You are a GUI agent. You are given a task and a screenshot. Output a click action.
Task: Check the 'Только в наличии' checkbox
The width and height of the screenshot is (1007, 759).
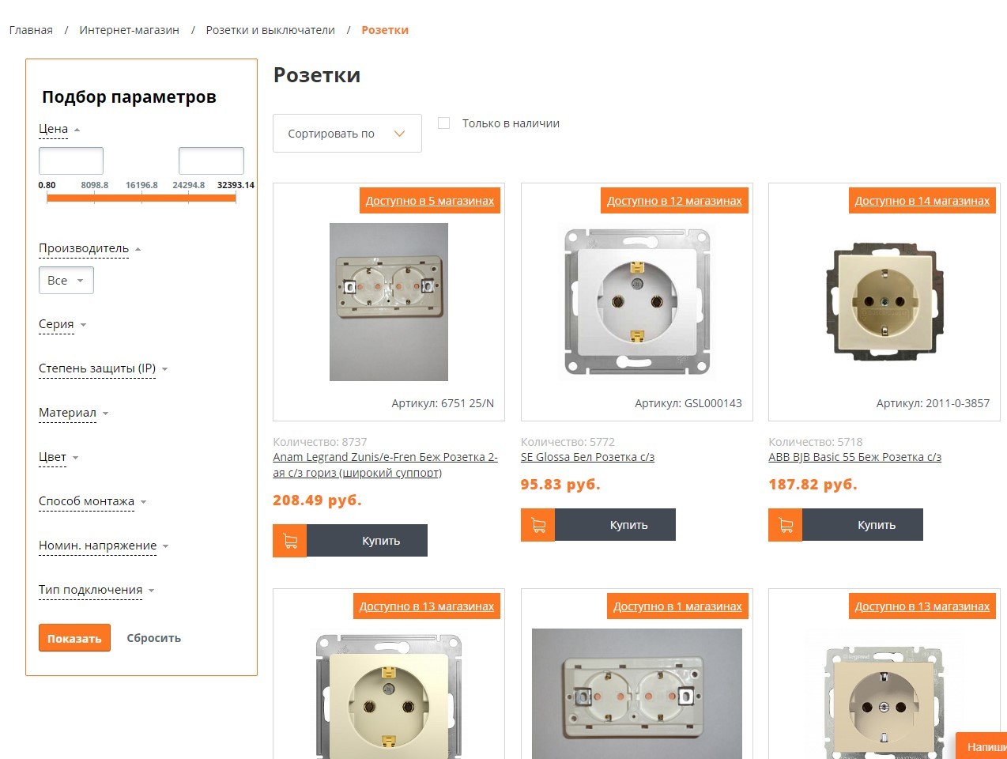[444, 123]
